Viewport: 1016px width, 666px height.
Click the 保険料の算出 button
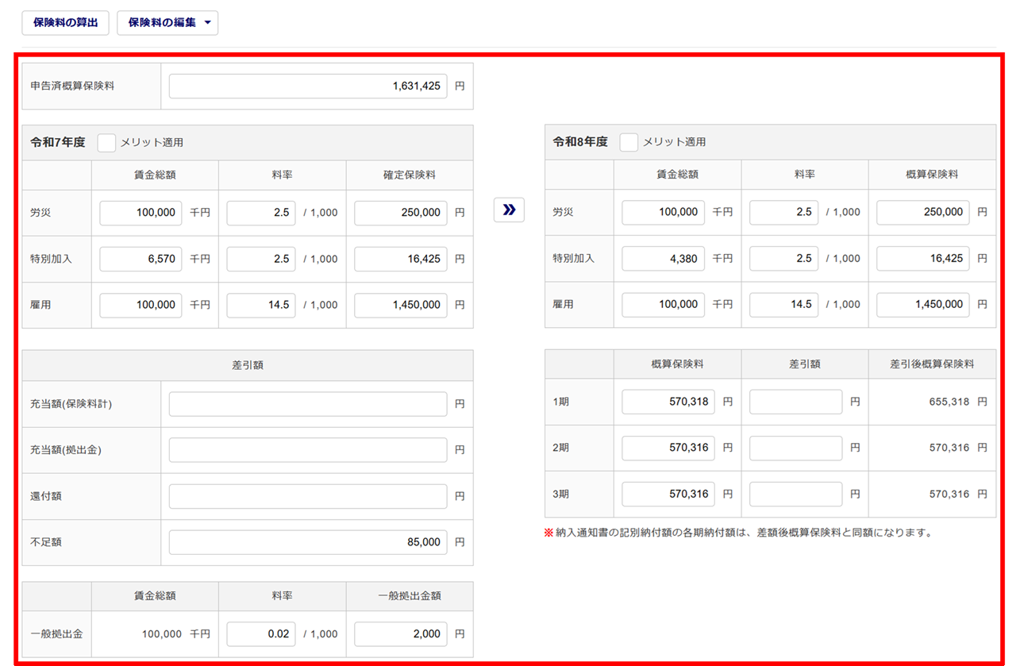click(x=65, y=23)
